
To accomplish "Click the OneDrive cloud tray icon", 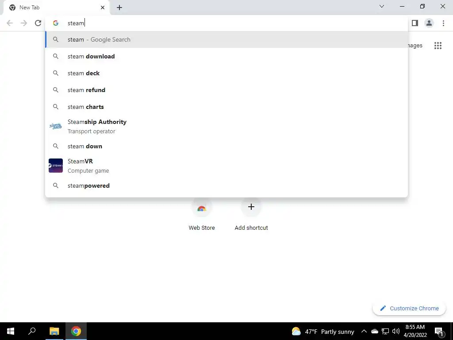I will pos(375,331).
